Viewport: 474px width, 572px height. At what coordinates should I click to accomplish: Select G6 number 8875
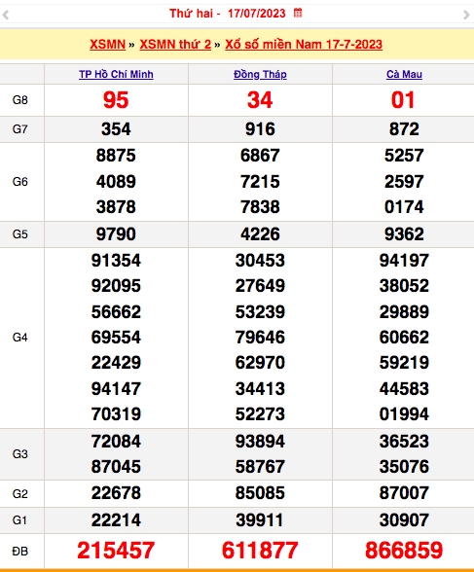pyautogui.click(x=116, y=156)
